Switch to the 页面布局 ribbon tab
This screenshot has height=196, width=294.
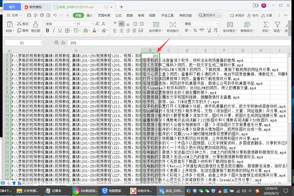(x=104, y=15)
